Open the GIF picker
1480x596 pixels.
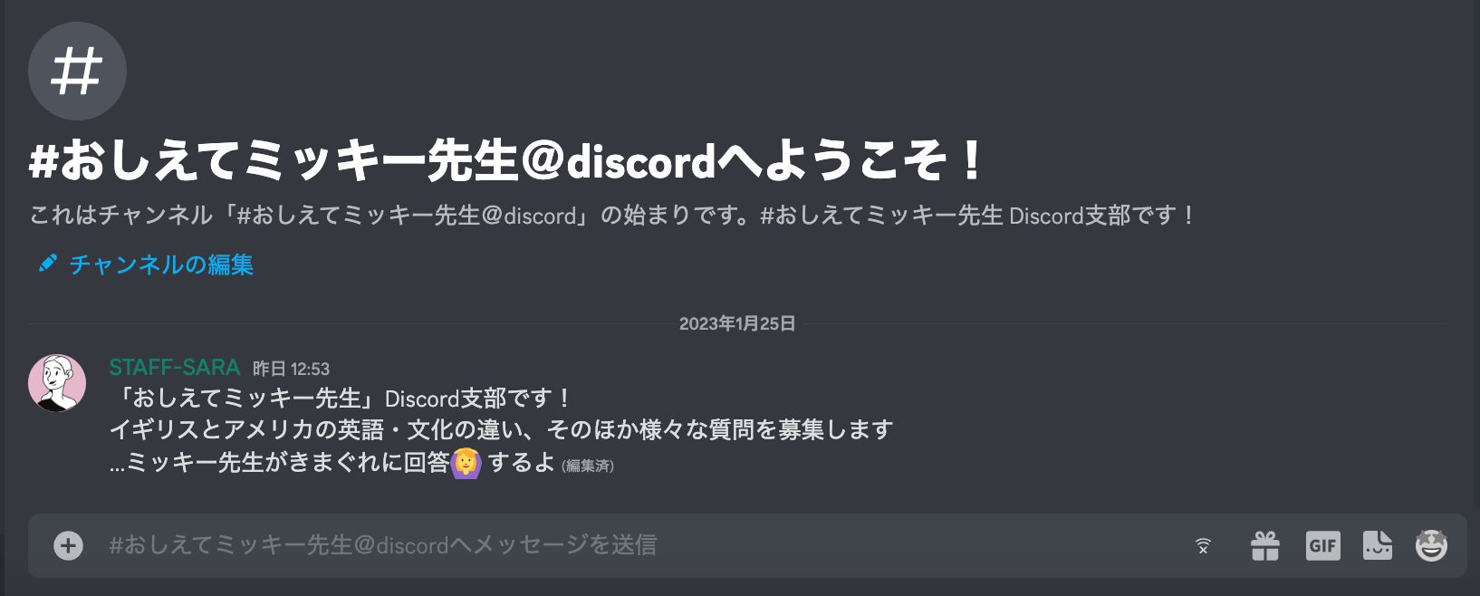[1322, 545]
